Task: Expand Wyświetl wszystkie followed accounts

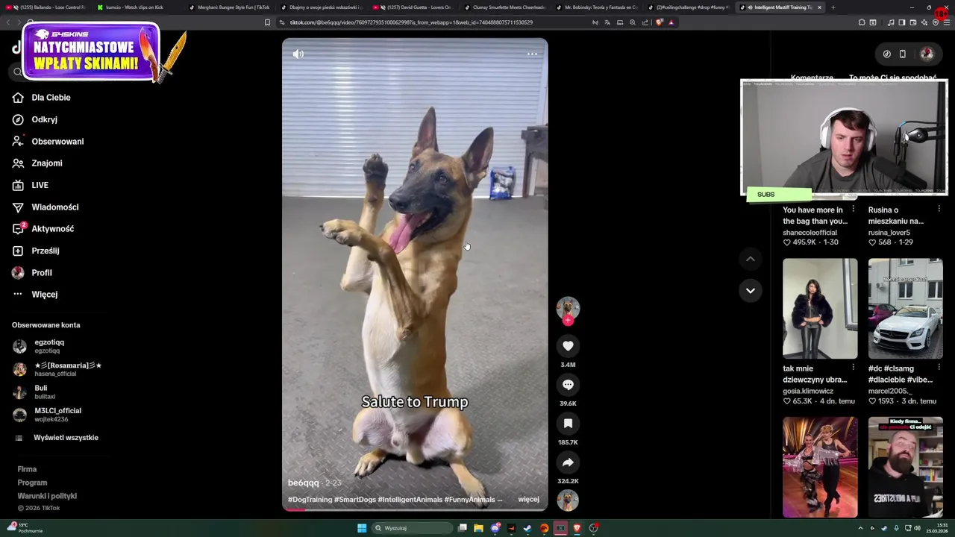Action: tap(66, 438)
